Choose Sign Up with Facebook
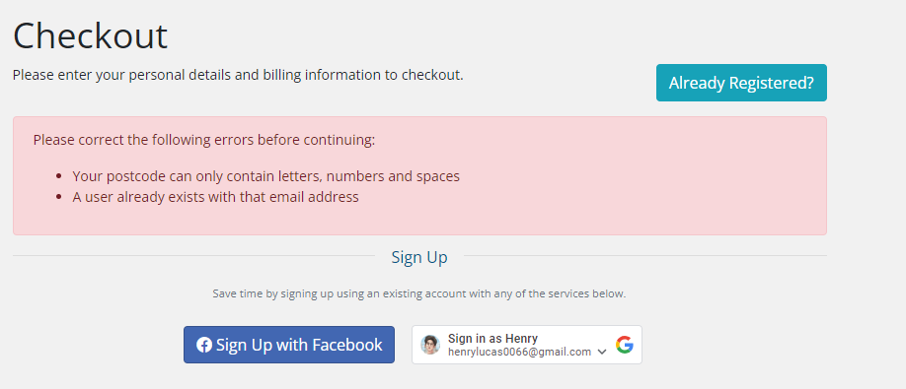This screenshot has height=389, width=906. (289, 345)
